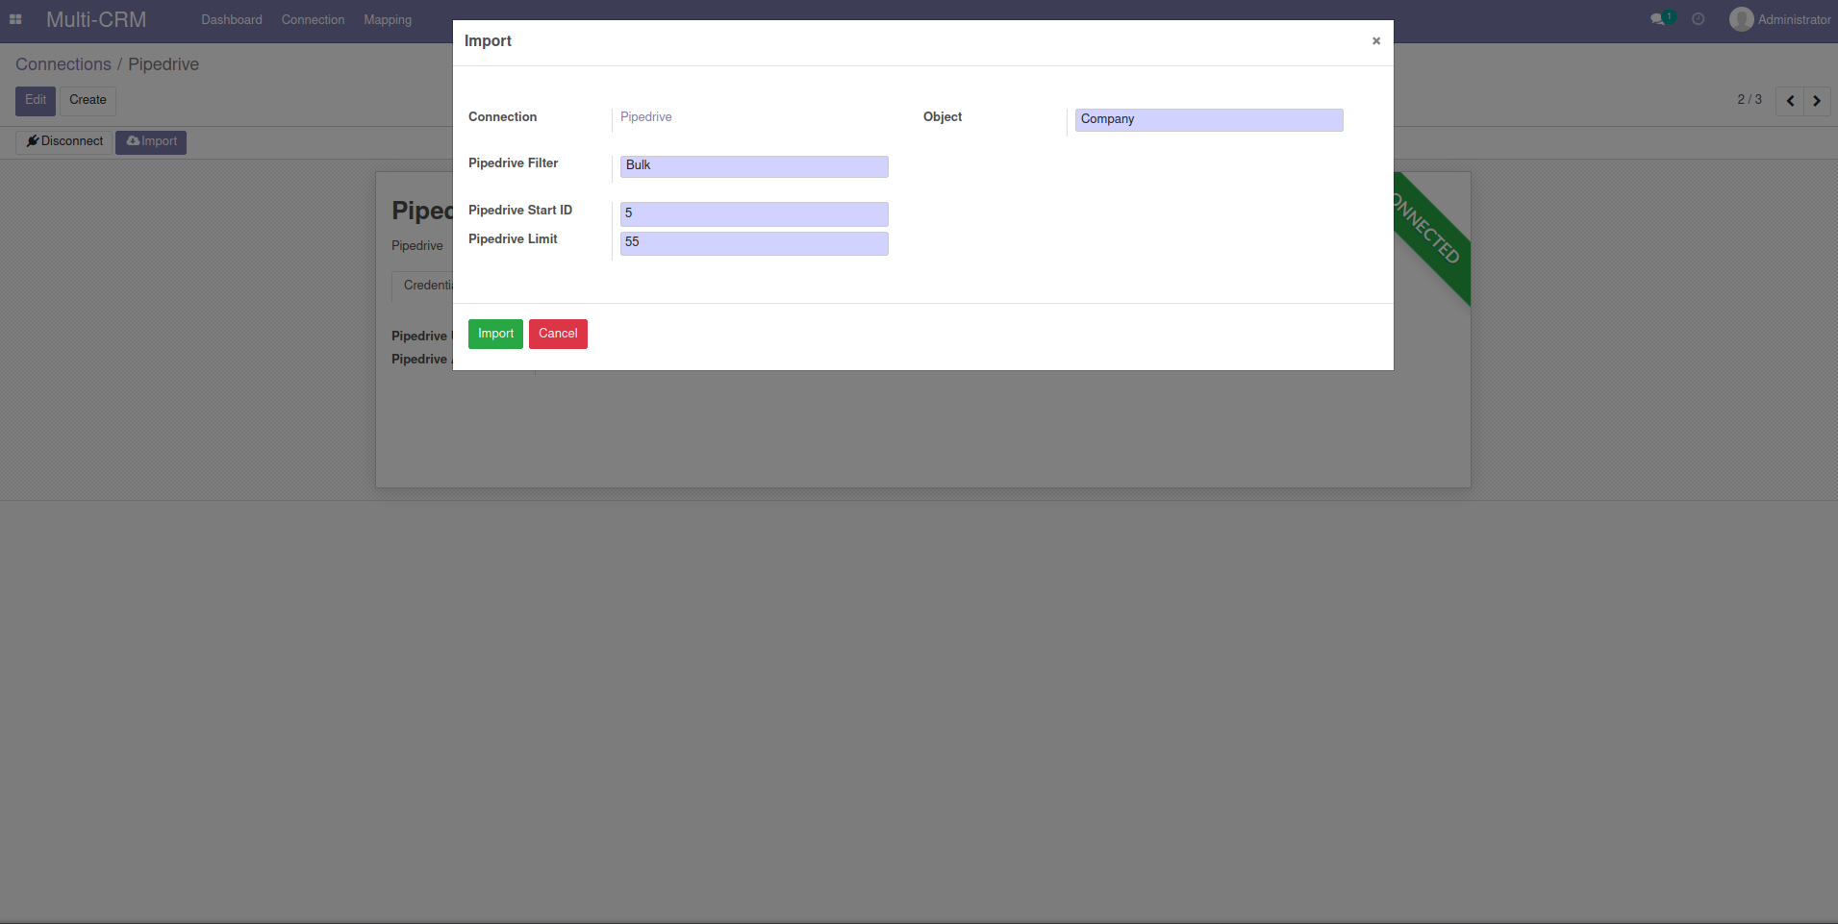Viewport: 1838px width, 924px height.
Task: Expand the Object dropdown showing Company
Action: pyautogui.click(x=1208, y=119)
